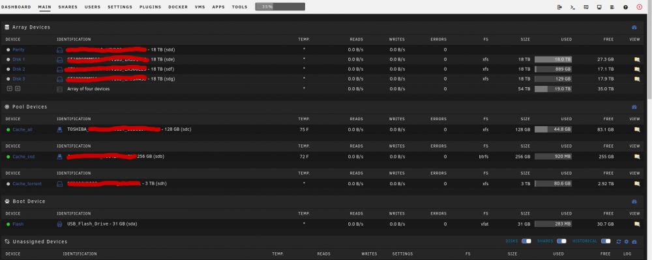
Task: Click the Boot Device gauge icon
Action: 634,201
